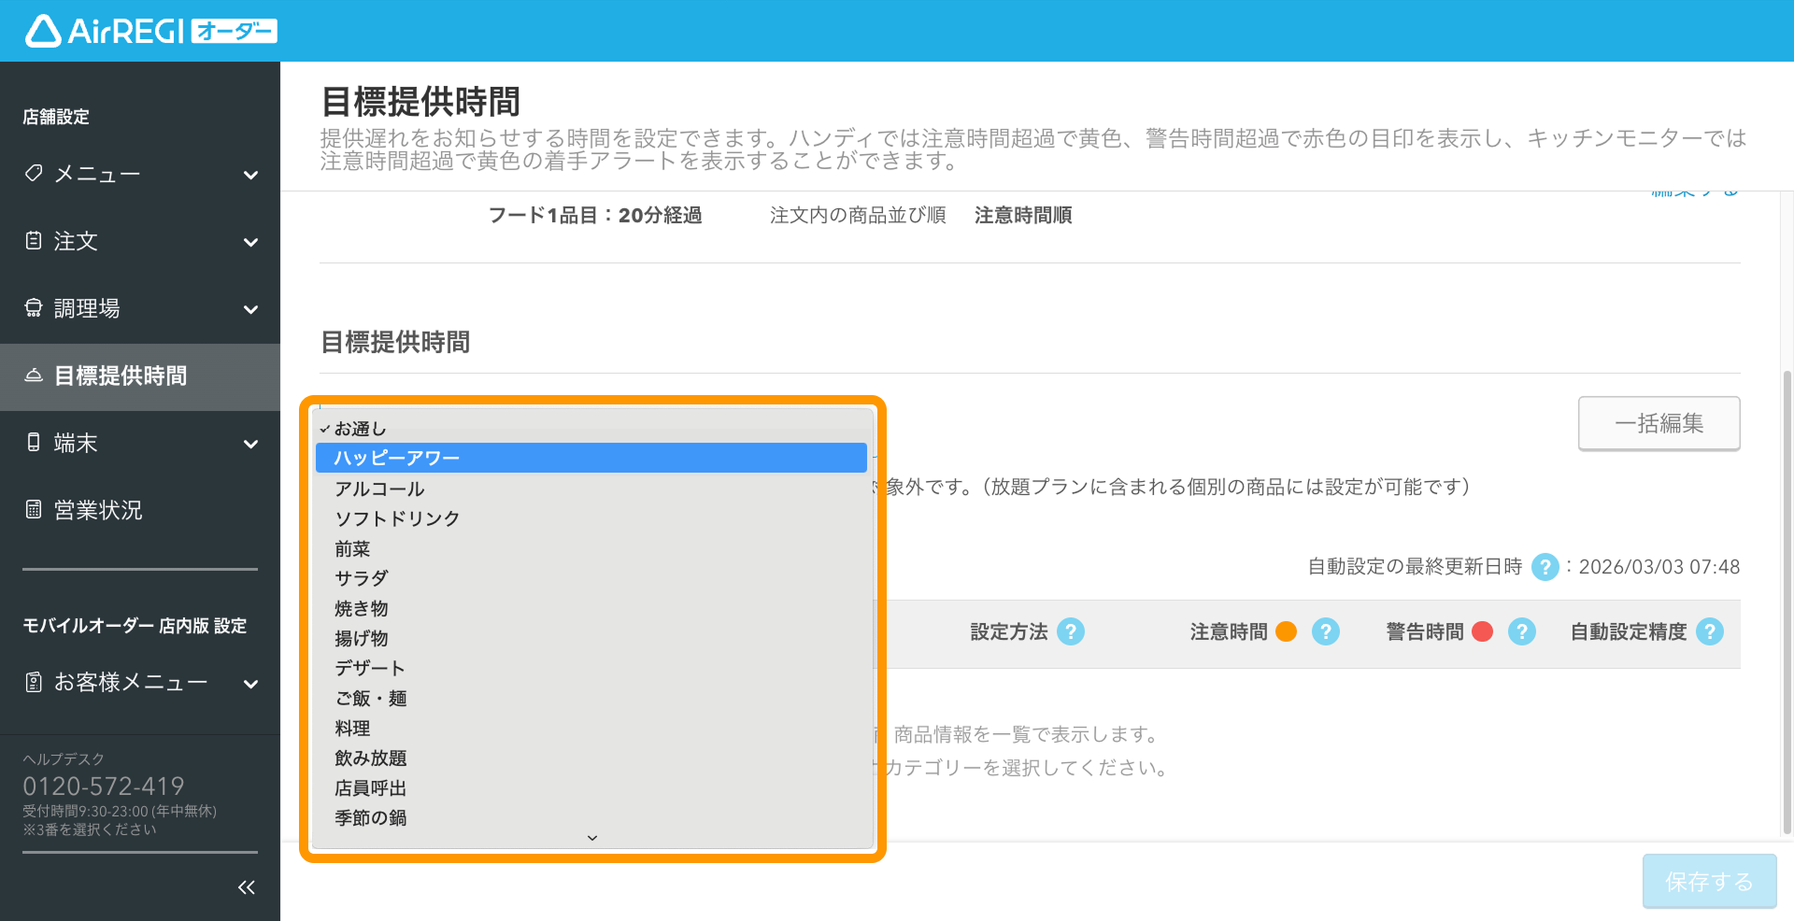Click the 店舗設定 sidebar heading

click(56, 117)
